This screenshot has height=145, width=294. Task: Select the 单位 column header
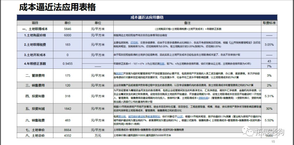(x=98, y=23)
